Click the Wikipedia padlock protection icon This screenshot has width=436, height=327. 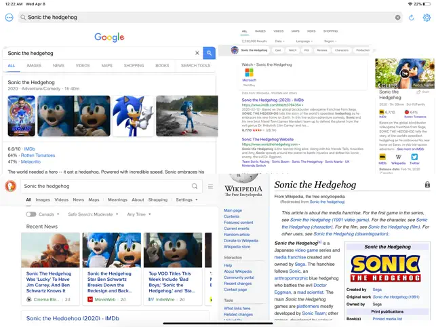click(427, 185)
